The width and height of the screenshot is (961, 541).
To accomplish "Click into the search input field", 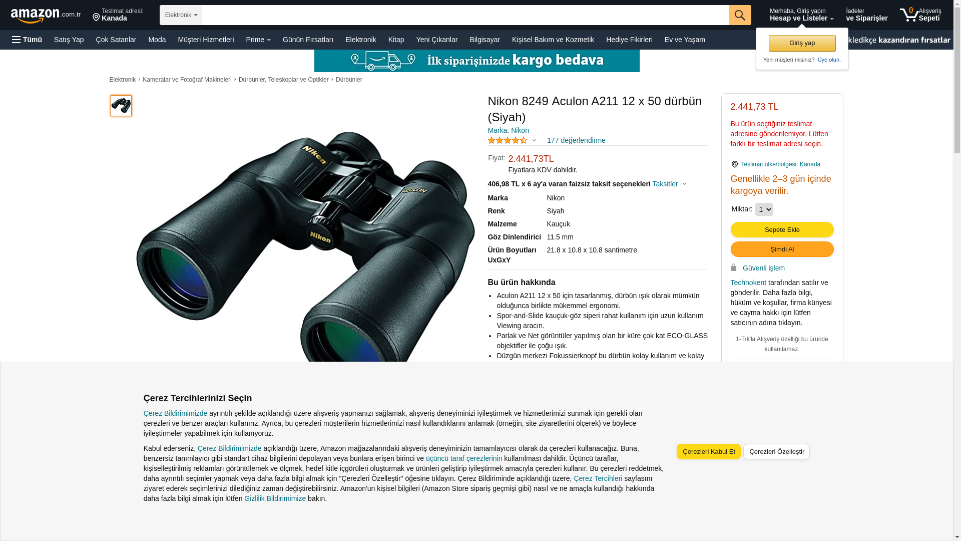I will 465,15.
